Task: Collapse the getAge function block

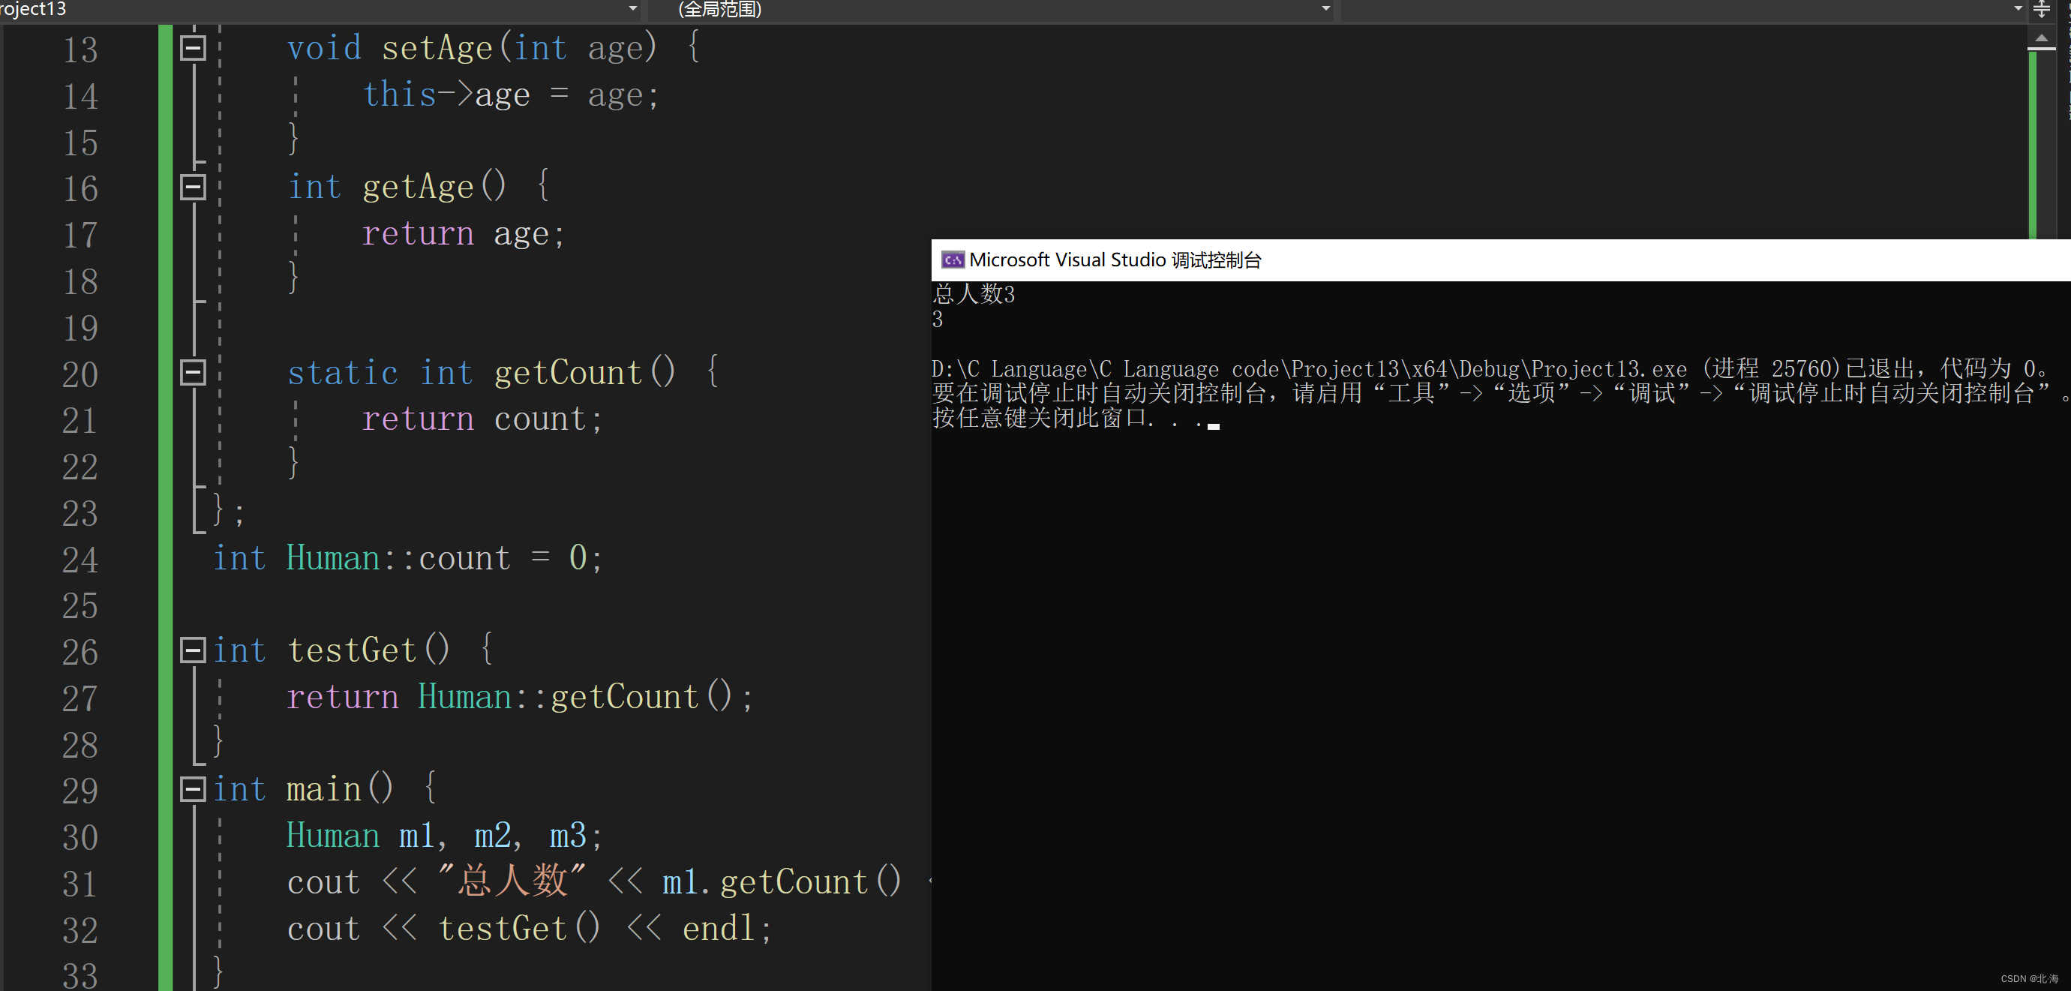Action: 193,188
